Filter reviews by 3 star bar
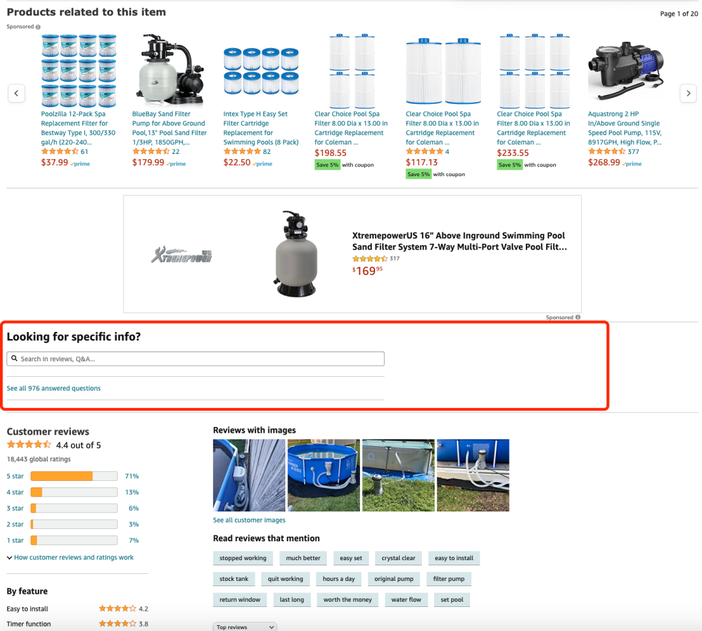 coord(74,508)
